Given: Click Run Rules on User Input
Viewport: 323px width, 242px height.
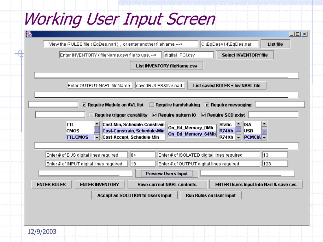Looking at the screenshot, I should coord(210,195).
